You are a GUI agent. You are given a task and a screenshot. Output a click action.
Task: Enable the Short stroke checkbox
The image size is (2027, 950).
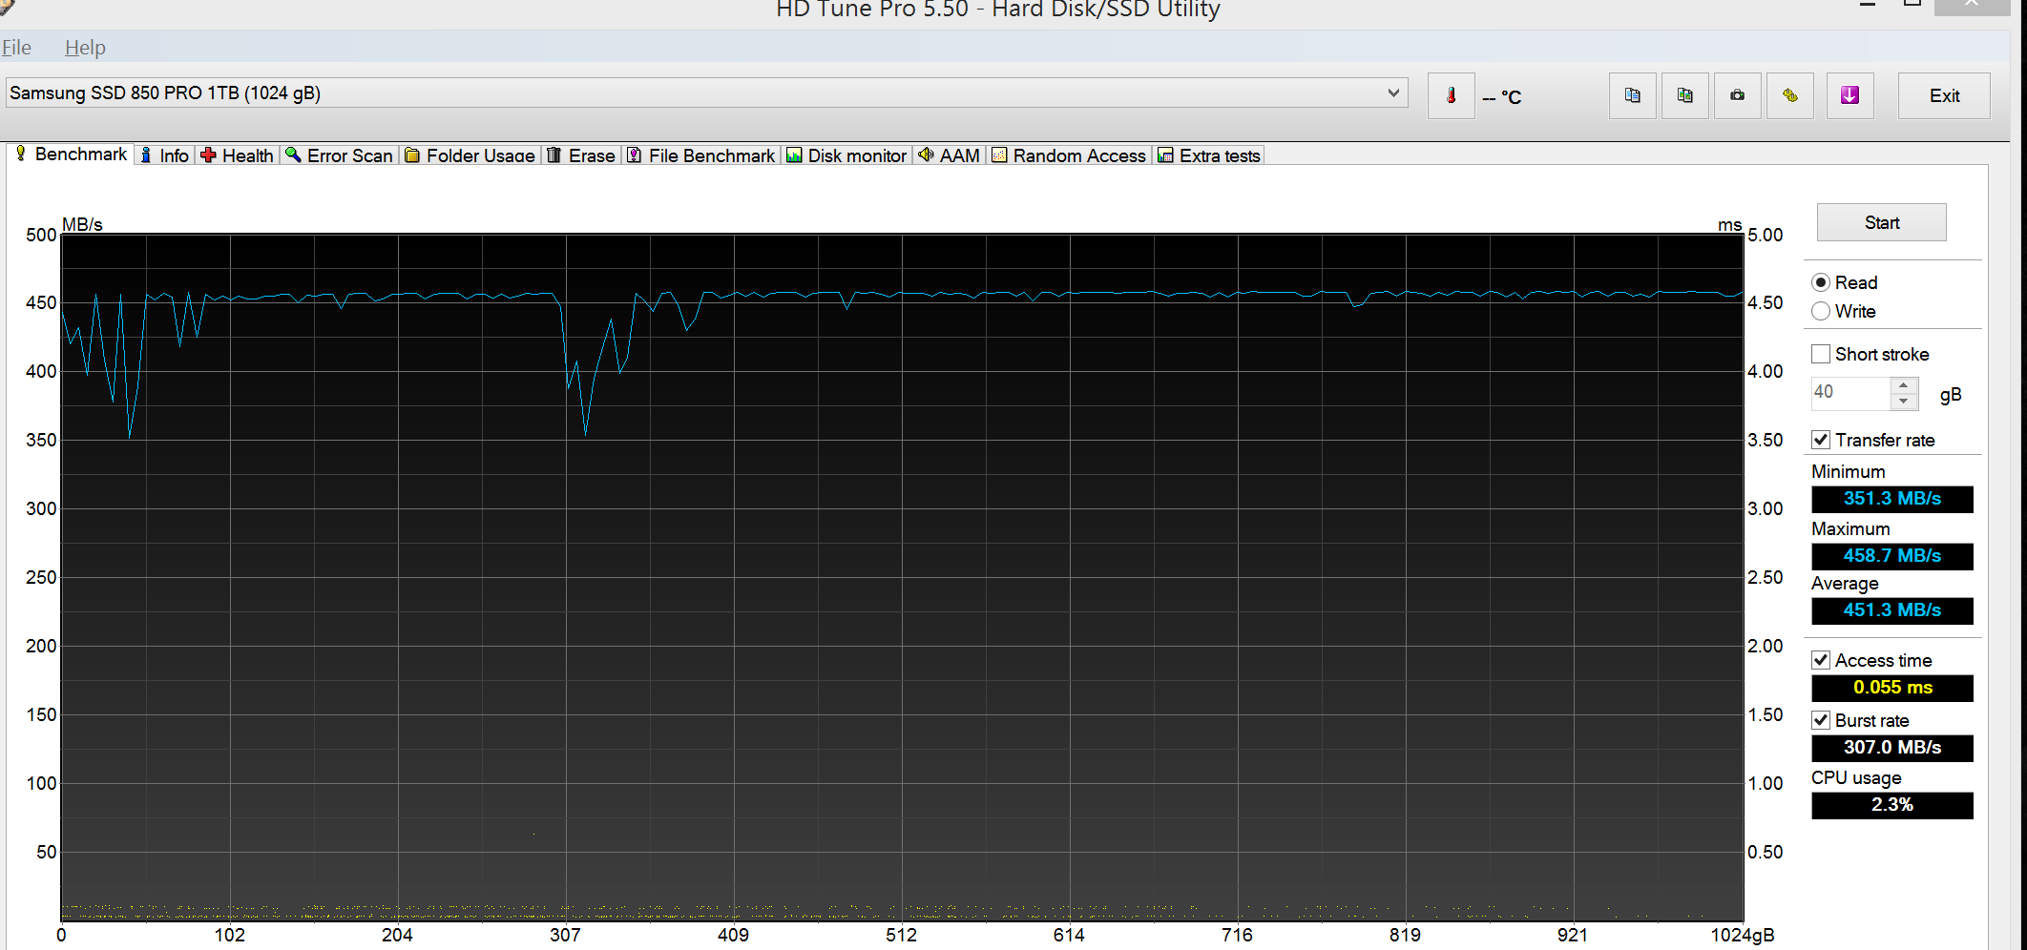(x=1821, y=354)
